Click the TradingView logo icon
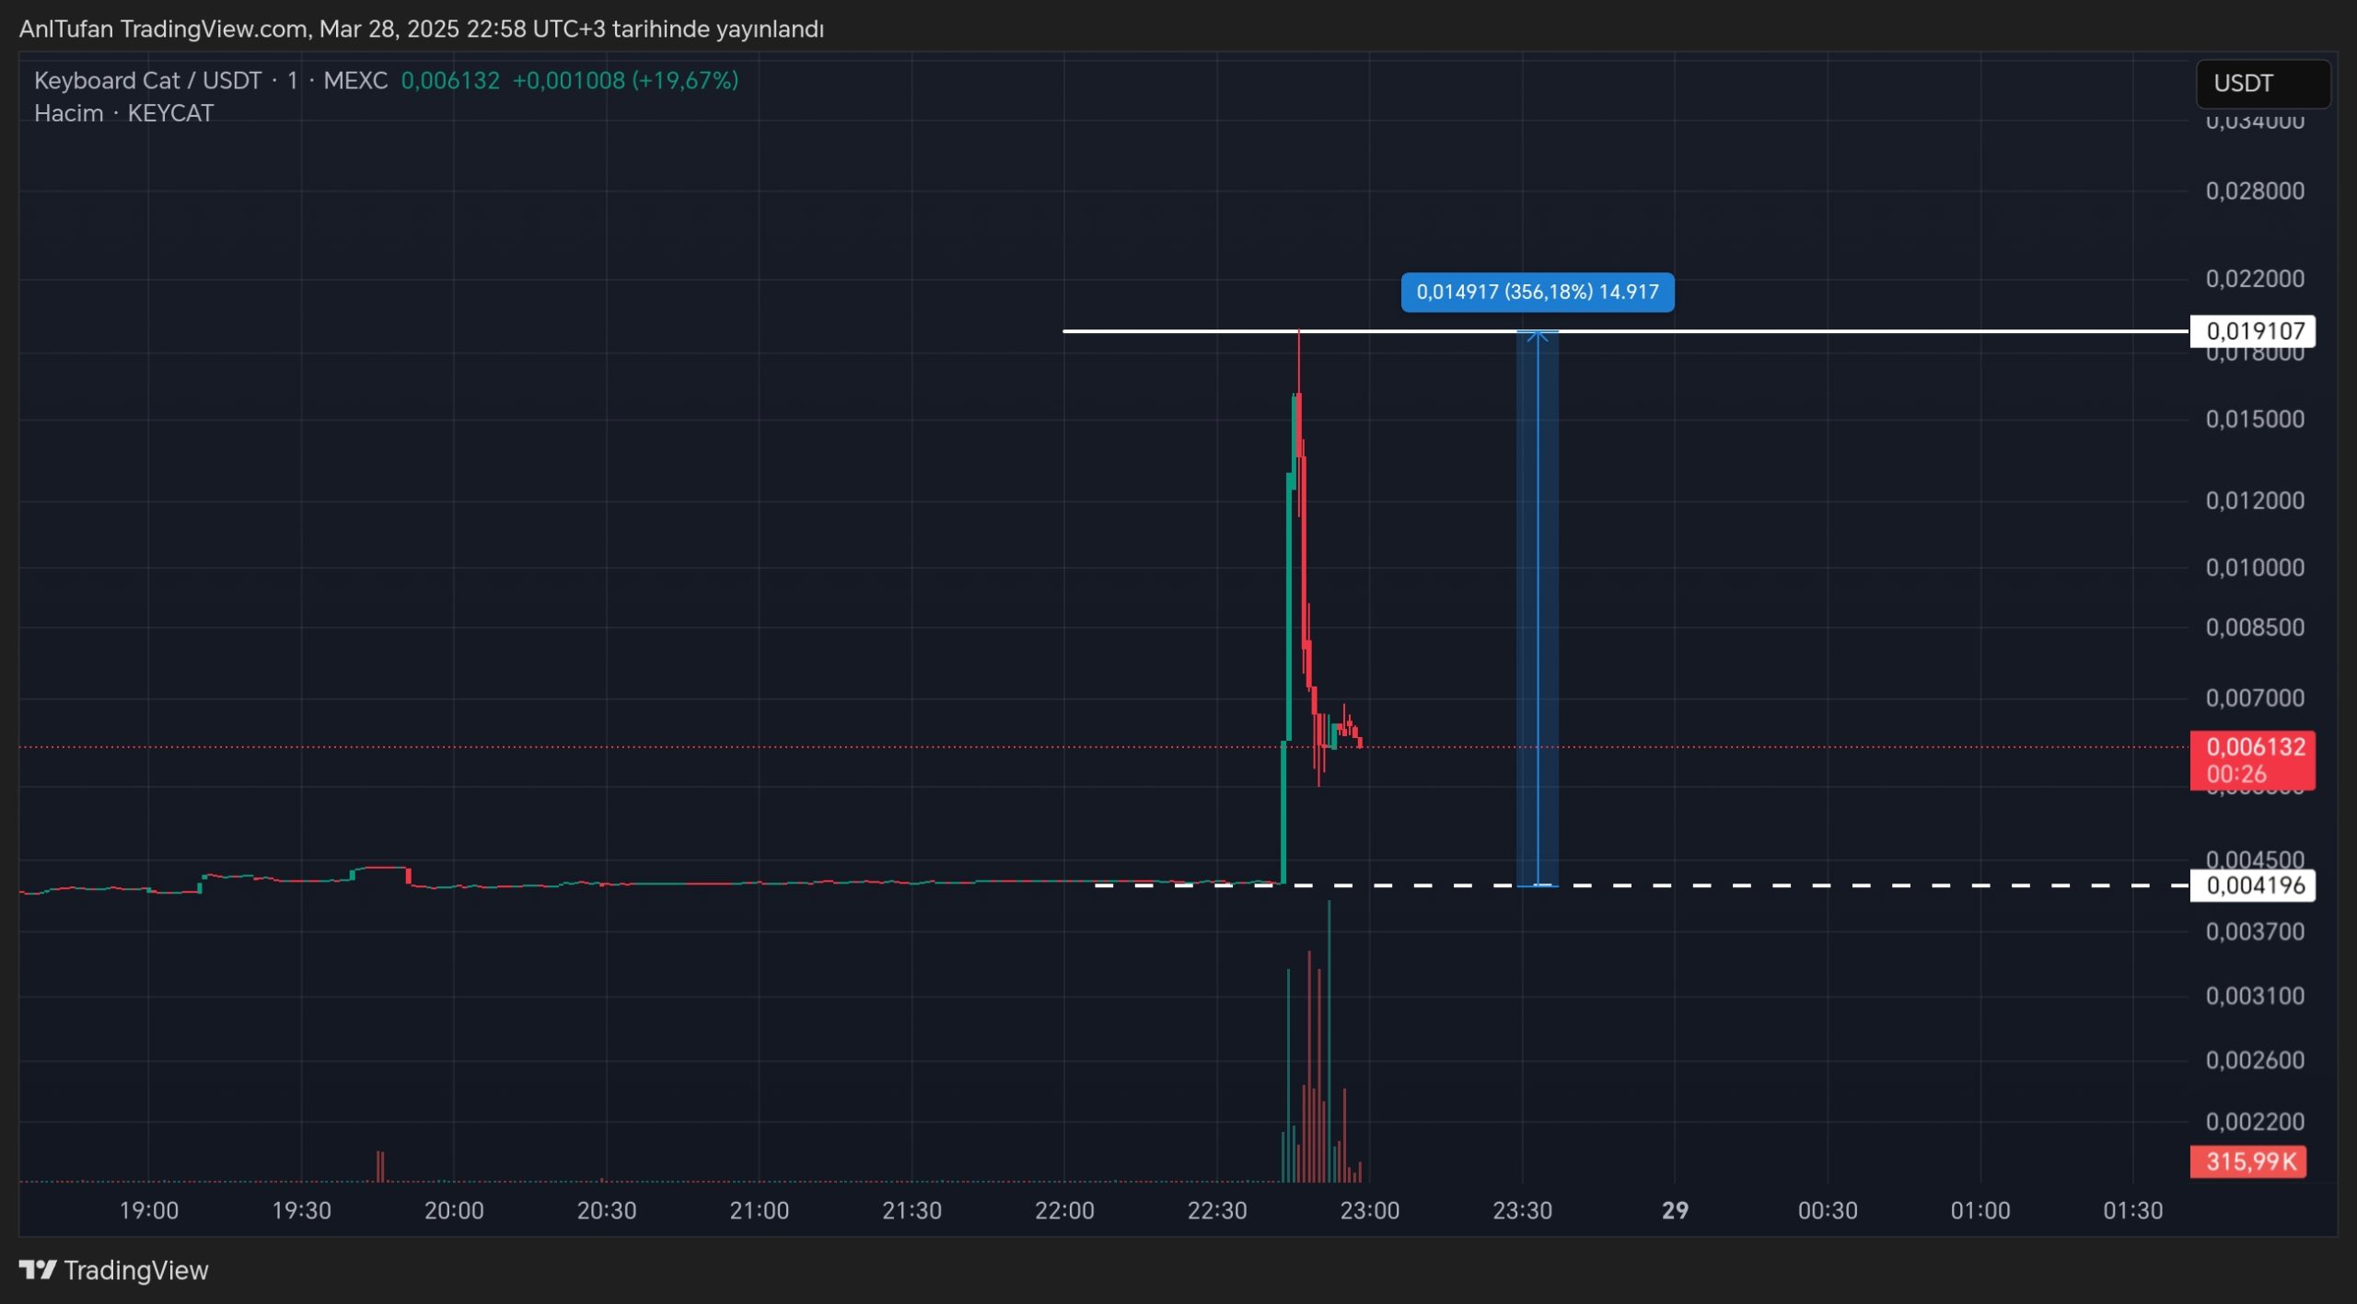This screenshot has height=1304, width=2357. pos(38,1270)
